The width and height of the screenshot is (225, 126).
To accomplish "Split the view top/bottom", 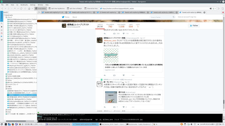I will click(x=57, y=8).
